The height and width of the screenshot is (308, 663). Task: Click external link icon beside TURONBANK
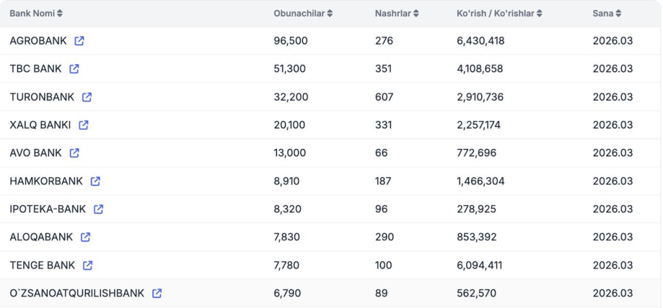pyautogui.click(x=87, y=97)
